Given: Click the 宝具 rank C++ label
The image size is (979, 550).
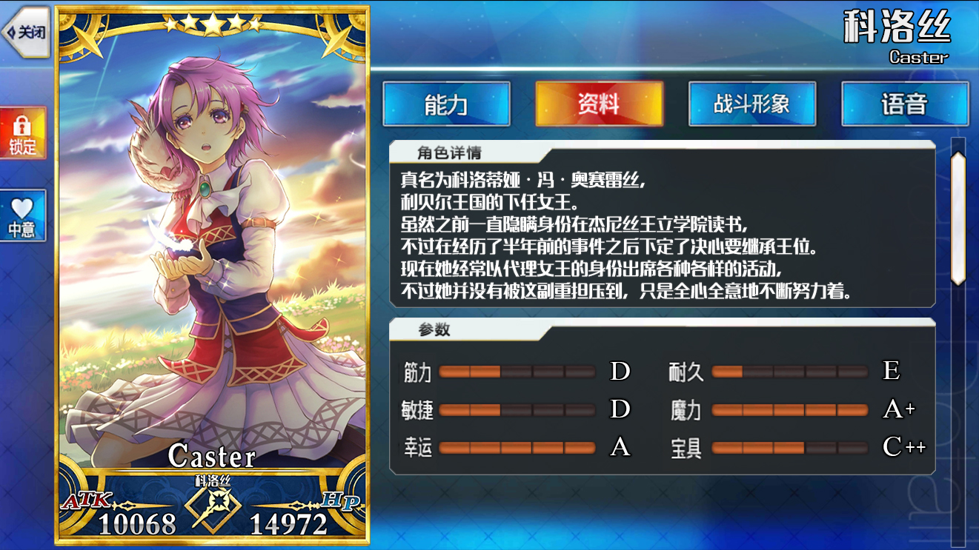Looking at the screenshot, I should pyautogui.click(x=904, y=447).
